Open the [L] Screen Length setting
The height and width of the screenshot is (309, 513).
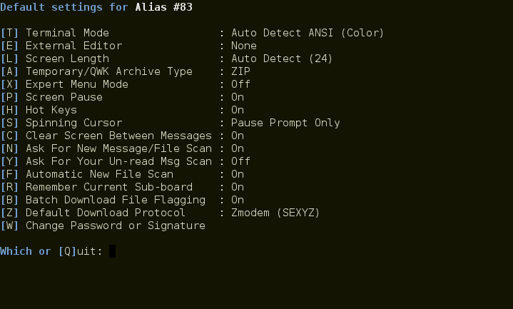(x=166, y=59)
